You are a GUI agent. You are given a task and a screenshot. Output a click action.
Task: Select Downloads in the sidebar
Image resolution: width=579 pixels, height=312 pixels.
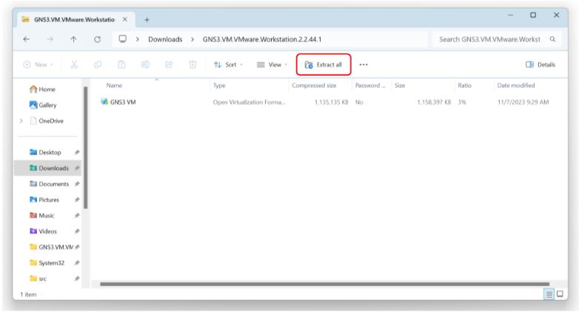48,168
